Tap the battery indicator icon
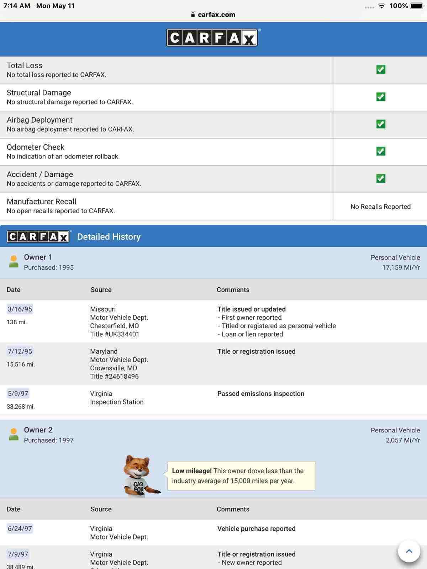 pyautogui.click(x=417, y=6)
